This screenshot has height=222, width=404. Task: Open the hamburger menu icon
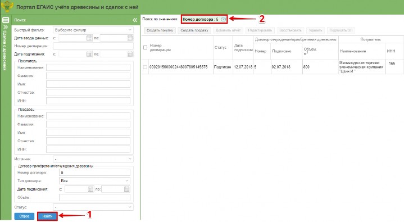coord(6,20)
